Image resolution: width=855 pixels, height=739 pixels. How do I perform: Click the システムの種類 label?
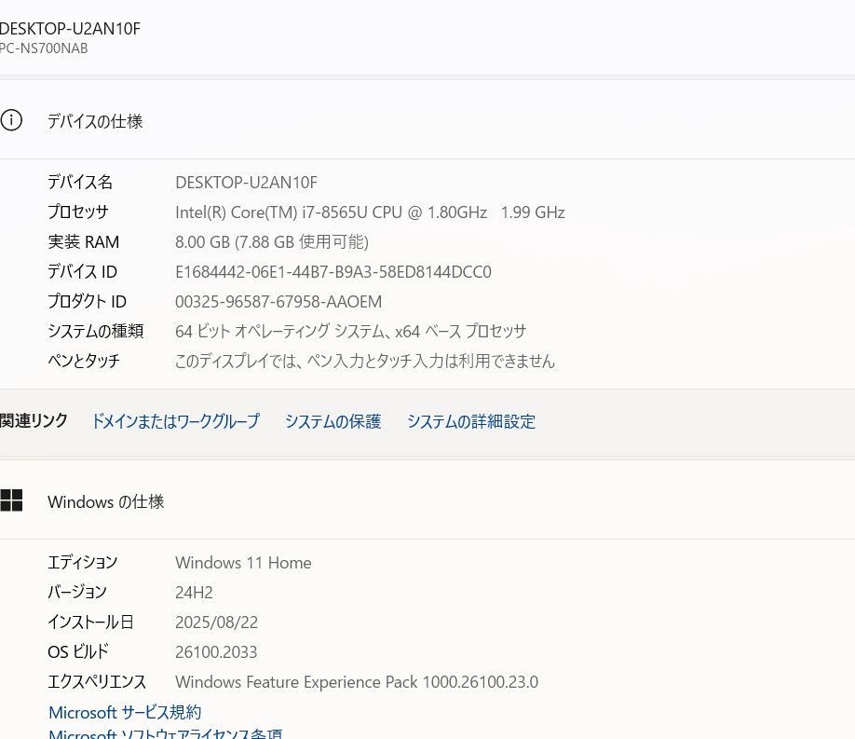96,331
